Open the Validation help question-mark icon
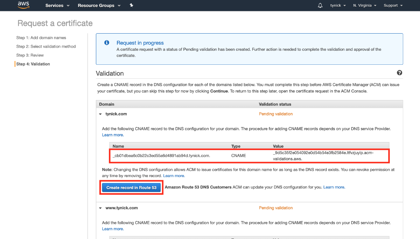The width and height of the screenshot is (420, 239). click(x=399, y=73)
